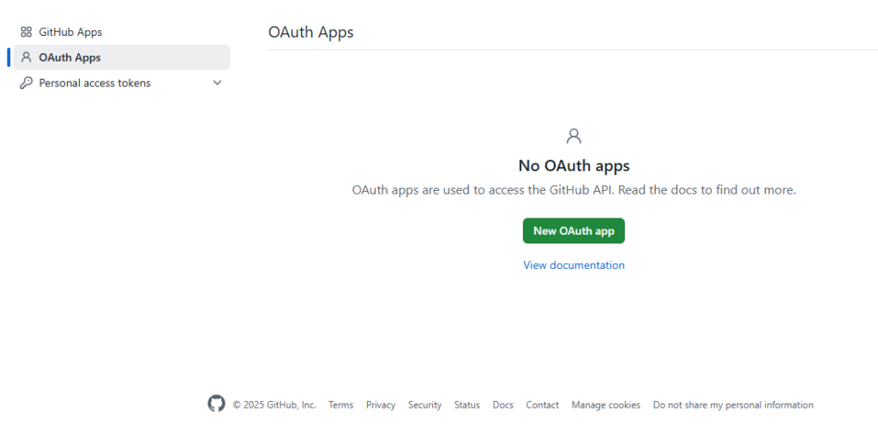
Task: Click the OAuth Apps page heading
Action: point(310,32)
